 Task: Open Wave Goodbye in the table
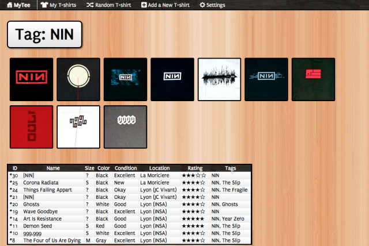pyautogui.click(x=40, y=212)
